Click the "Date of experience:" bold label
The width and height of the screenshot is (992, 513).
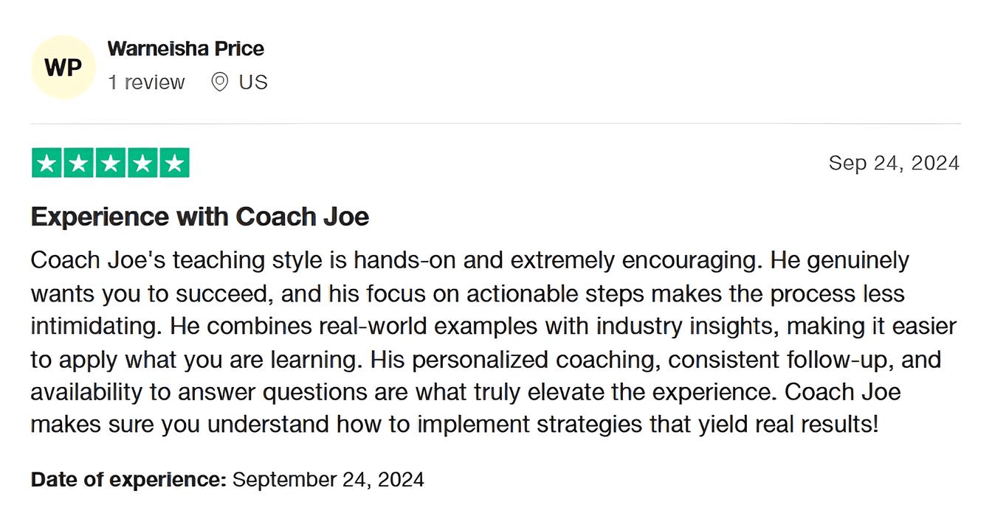coord(128,480)
